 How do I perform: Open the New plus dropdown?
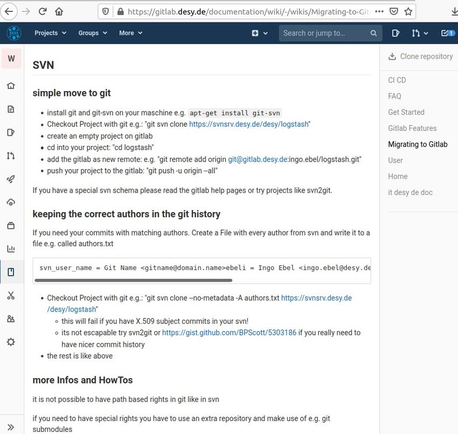click(x=259, y=33)
